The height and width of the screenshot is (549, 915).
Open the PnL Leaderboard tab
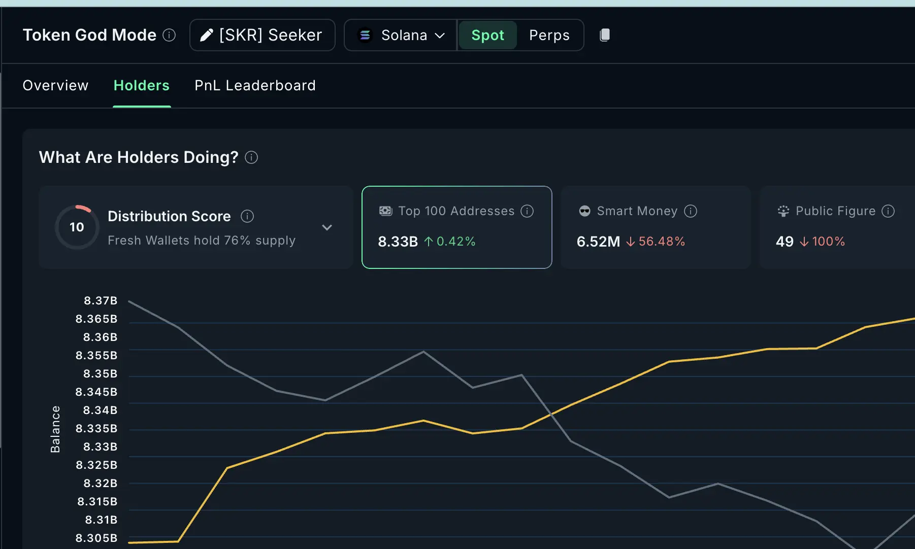click(255, 85)
